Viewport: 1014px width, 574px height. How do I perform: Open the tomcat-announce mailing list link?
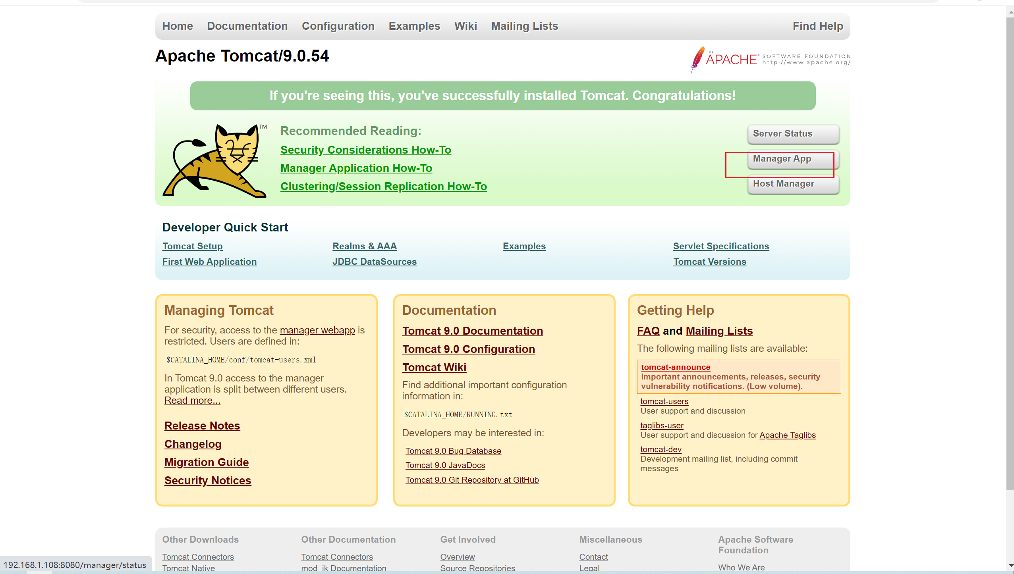pos(675,367)
